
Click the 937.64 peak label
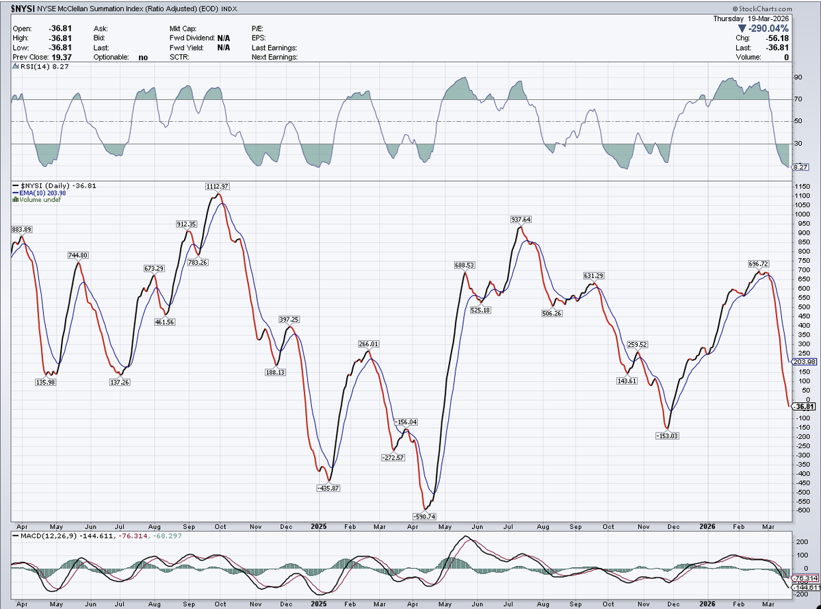(x=521, y=219)
